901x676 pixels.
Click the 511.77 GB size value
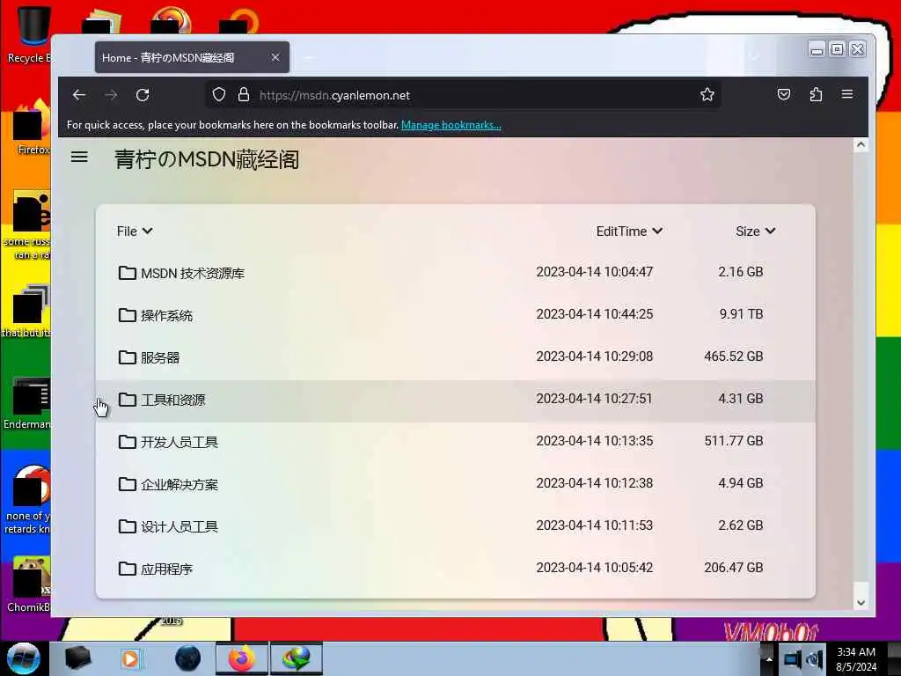[x=734, y=441]
